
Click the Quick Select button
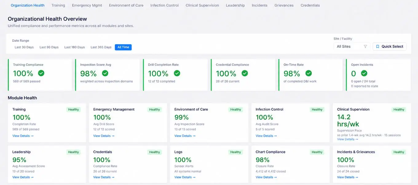click(x=389, y=46)
